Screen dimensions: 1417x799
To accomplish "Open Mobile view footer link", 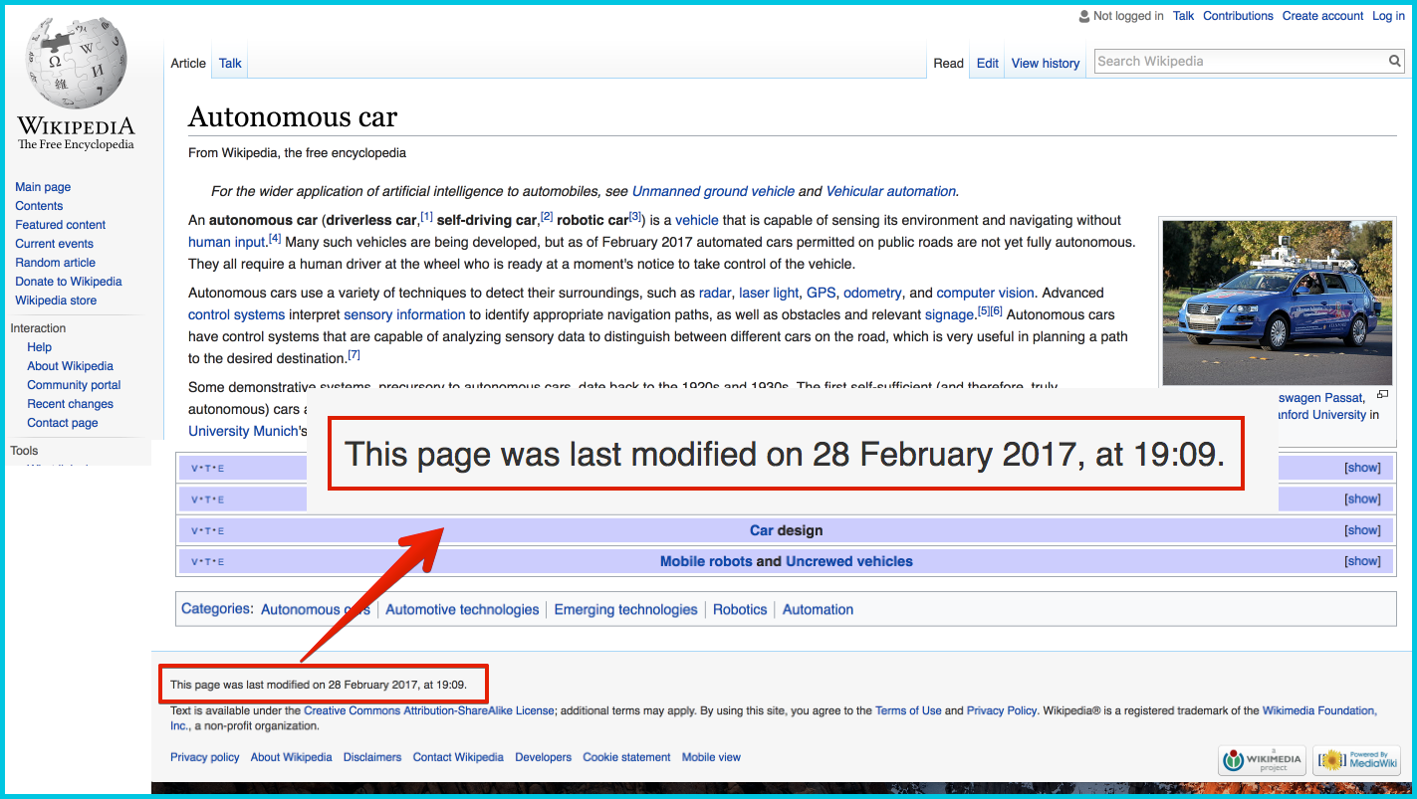I will click(711, 757).
